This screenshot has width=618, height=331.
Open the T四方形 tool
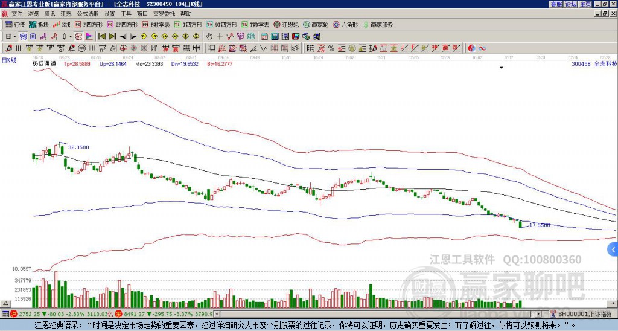point(188,24)
